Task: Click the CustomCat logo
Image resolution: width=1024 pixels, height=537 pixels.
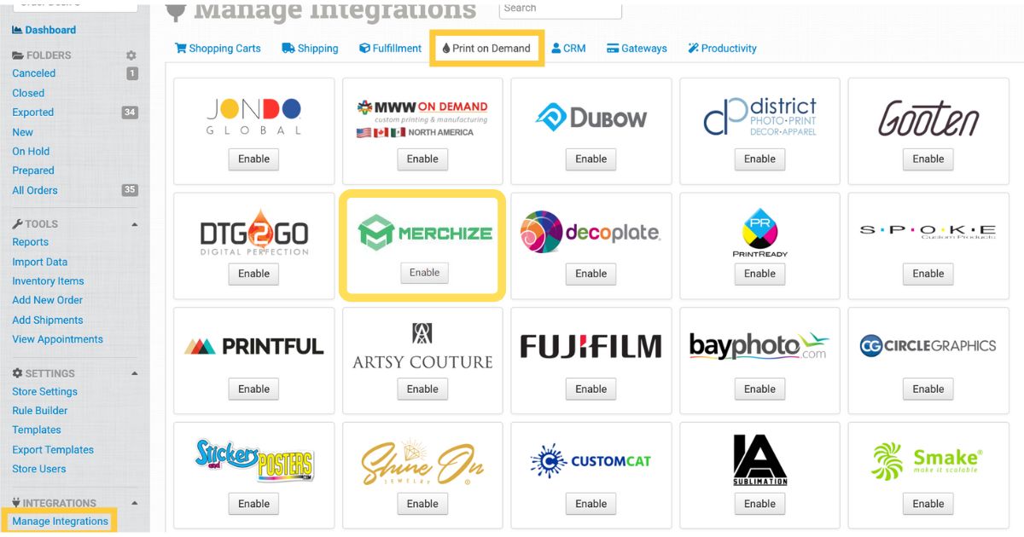Action: coord(591,460)
